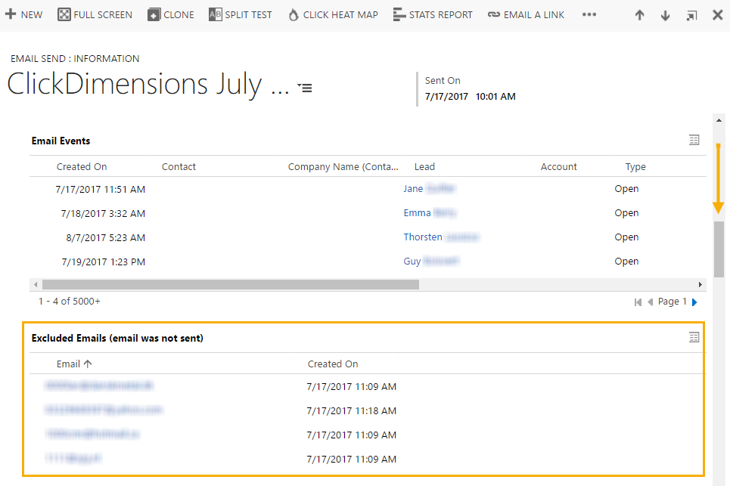730x486 pixels.
Task: Pop out the form in new window
Action: point(691,15)
